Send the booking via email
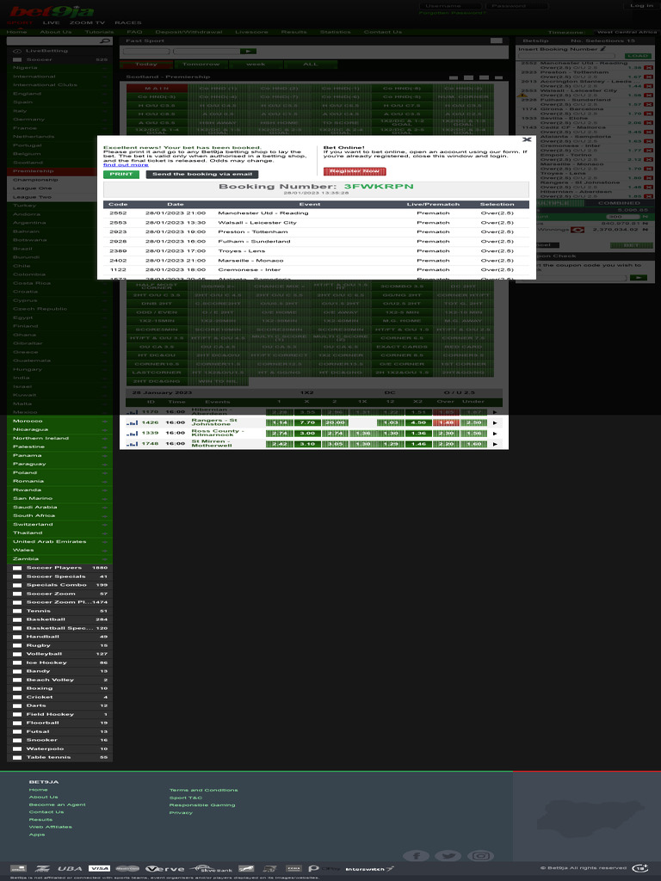 [201, 174]
